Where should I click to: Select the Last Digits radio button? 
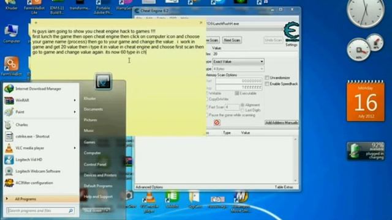[243, 110]
